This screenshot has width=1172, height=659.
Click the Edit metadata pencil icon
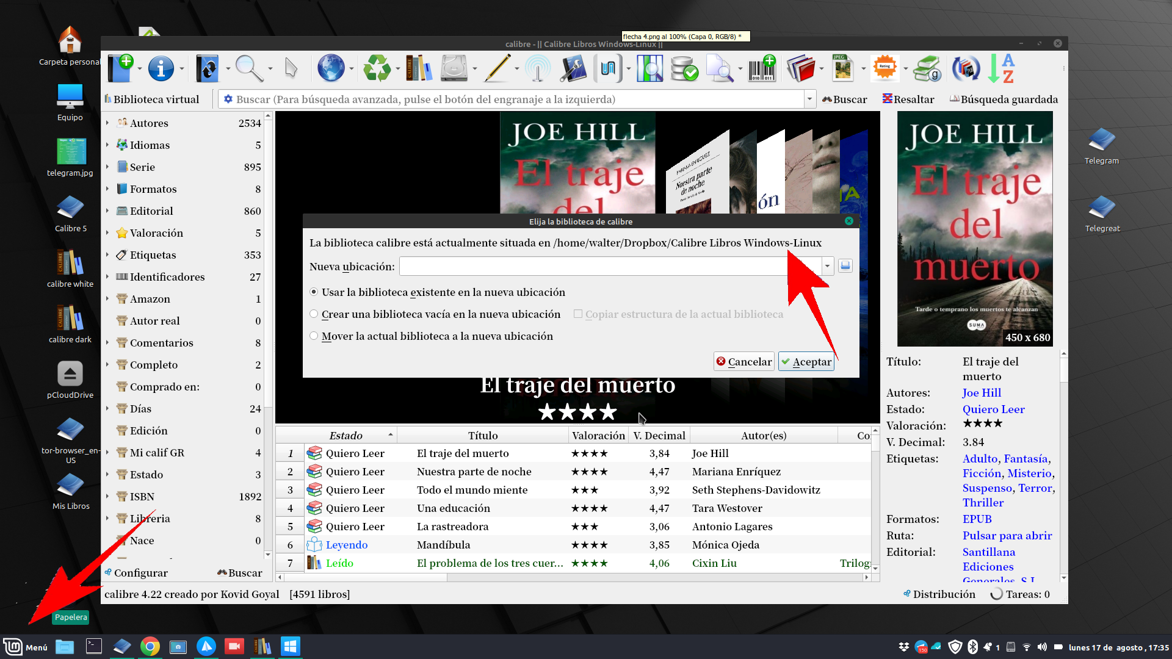tap(497, 68)
